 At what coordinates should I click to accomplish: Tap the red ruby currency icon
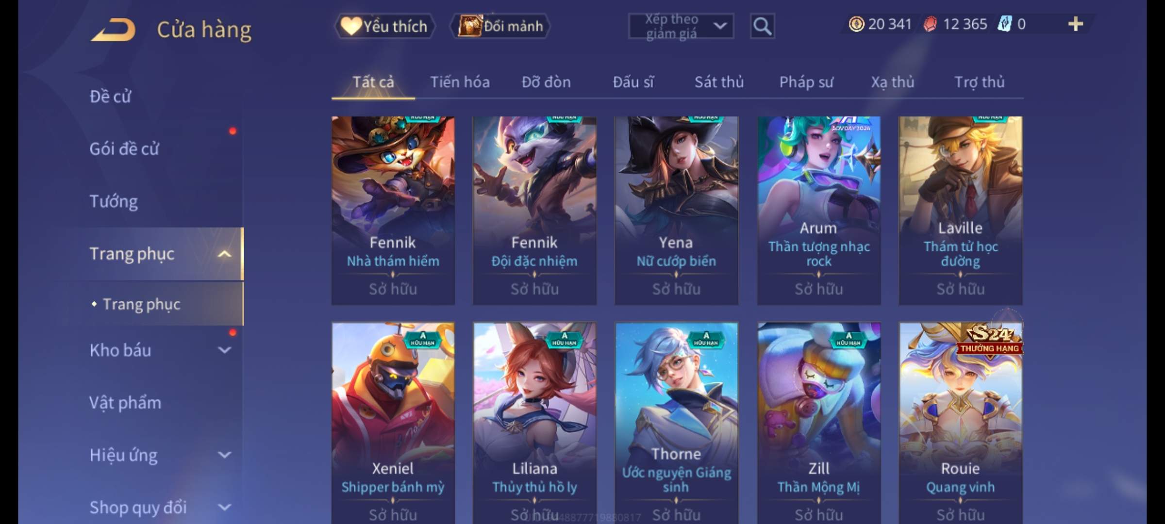930,24
